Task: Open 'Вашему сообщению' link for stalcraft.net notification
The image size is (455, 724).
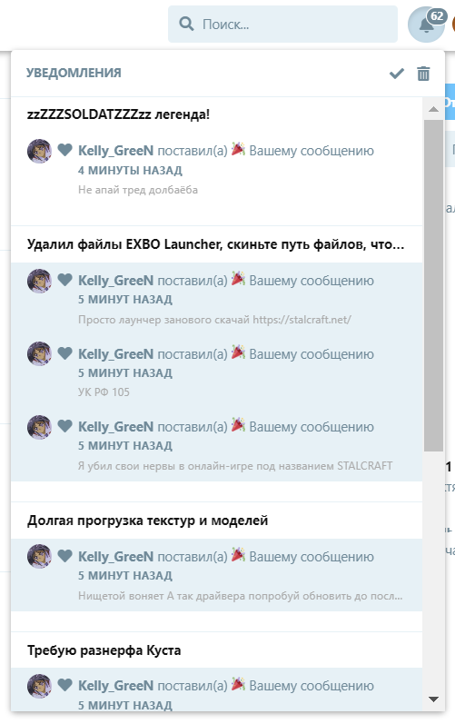Action: [312, 281]
